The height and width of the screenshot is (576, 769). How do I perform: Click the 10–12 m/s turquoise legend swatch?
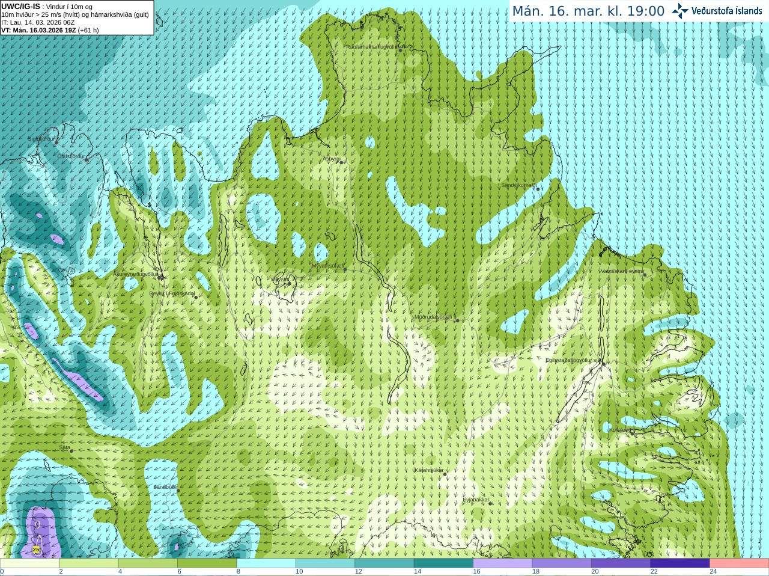tap(325, 563)
